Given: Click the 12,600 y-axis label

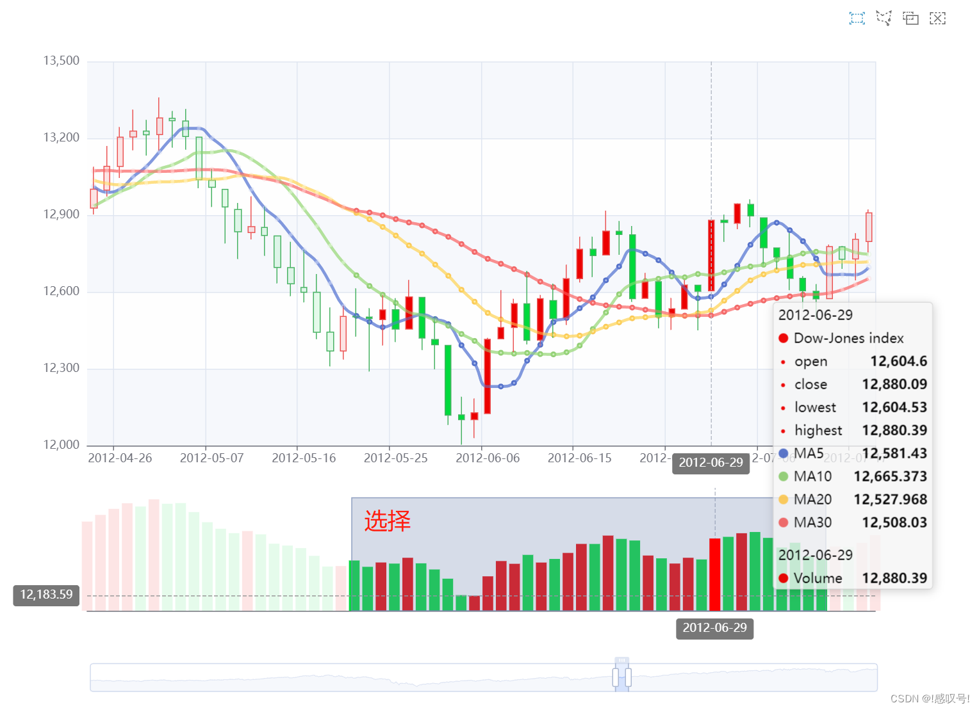Looking at the screenshot, I should (x=62, y=291).
